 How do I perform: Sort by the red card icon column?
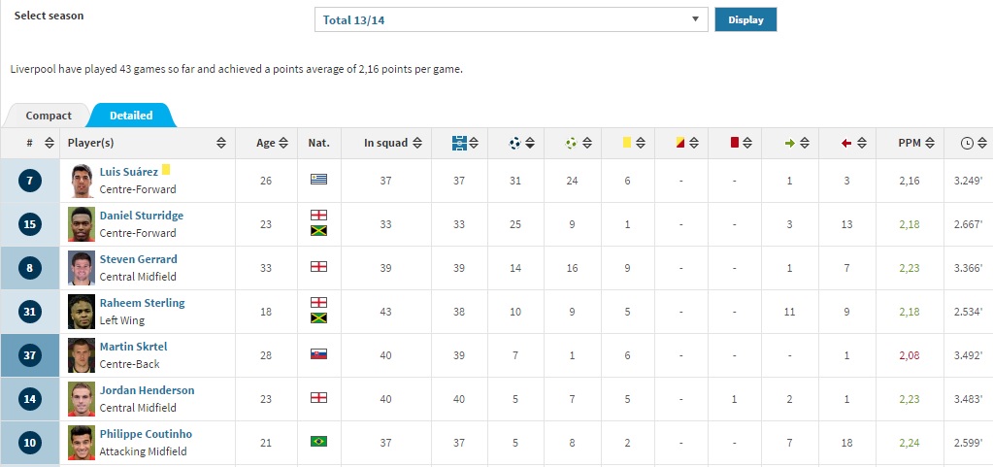coord(735,143)
